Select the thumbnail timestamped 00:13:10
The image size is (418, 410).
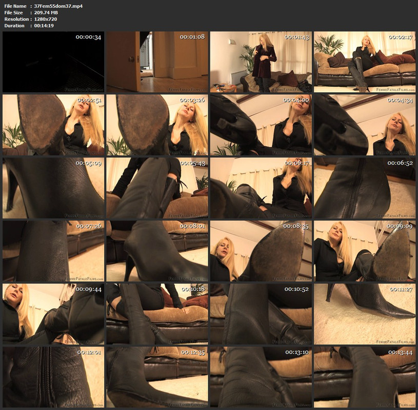click(x=261, y=377)
